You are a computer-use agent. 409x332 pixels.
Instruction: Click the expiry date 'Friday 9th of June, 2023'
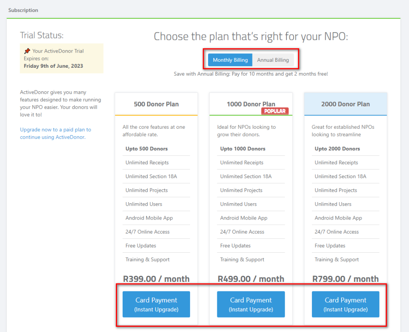point(54,66)
